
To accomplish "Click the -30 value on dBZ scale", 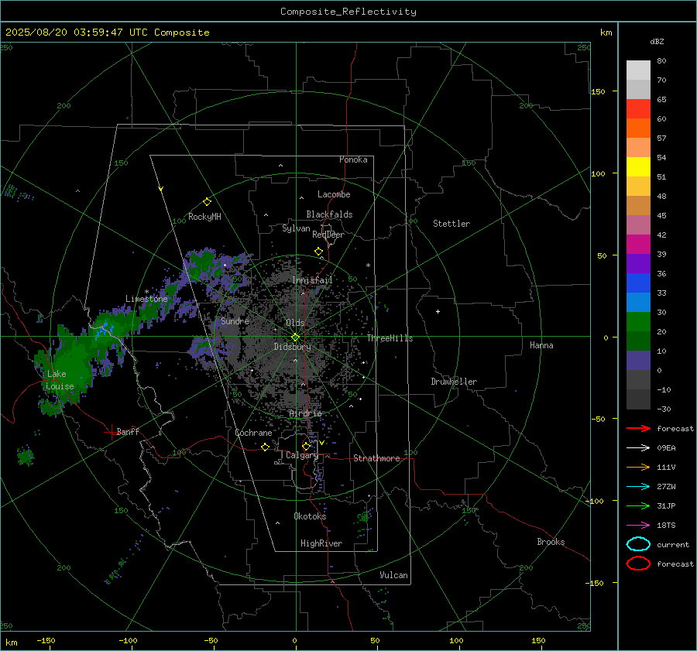I will (x=664, y=409).
